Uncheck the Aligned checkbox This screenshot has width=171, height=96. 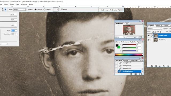(x=62, y=10)
